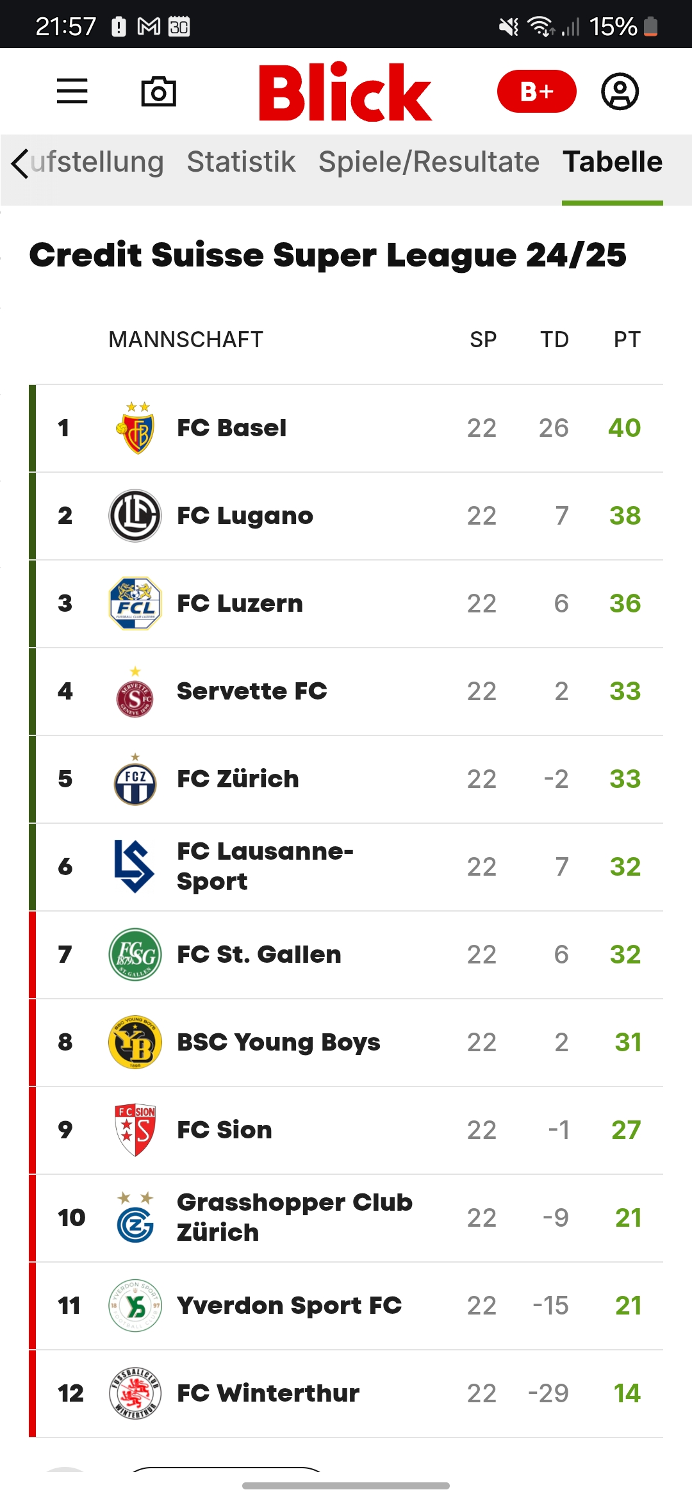Open the FC Lausanne-Sport team link
This screenshot has width=692, height=1499.
(265, 866)
